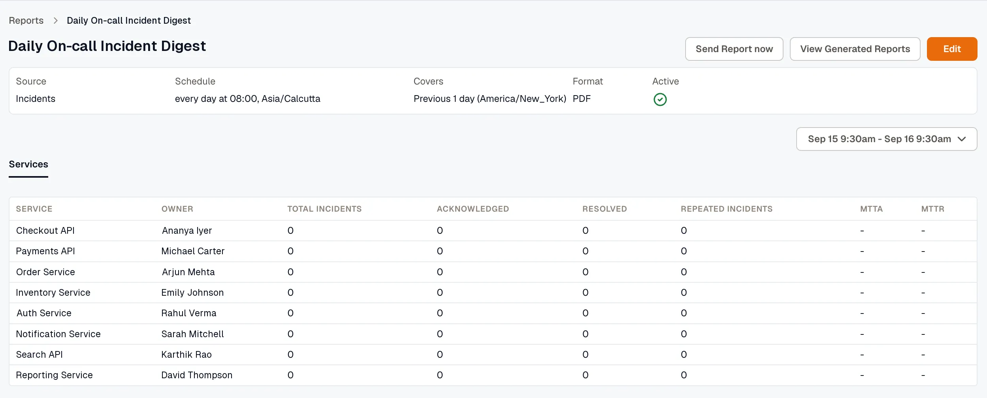Sort by OWNER column header
This screenshot has height=398, width=987.
click(177, 209)
